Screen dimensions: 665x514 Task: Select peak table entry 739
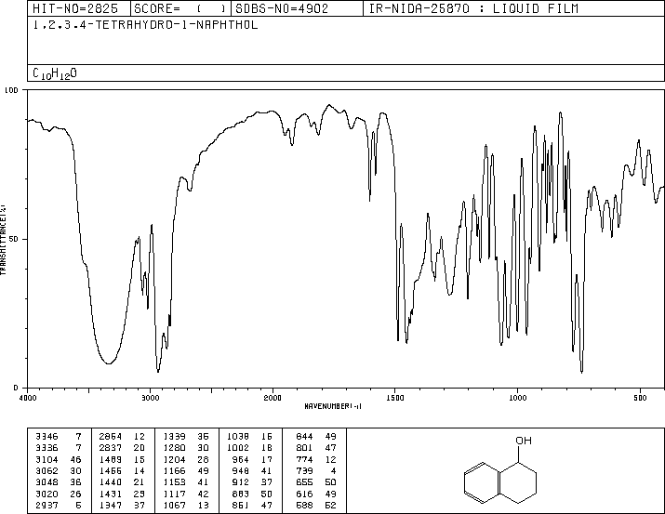pos(304,470)
